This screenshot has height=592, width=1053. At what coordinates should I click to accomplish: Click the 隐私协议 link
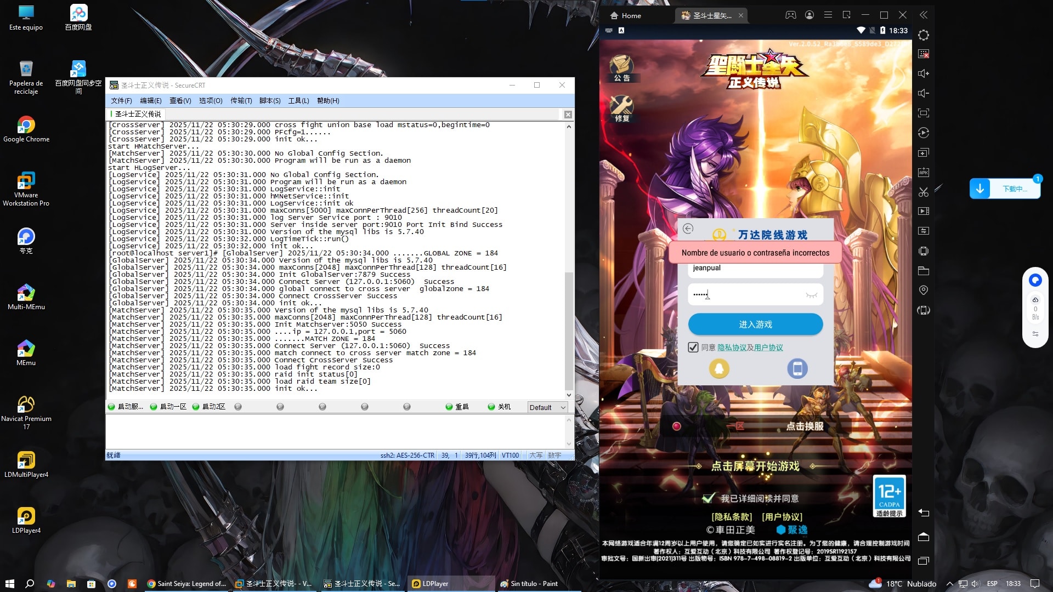pyautogui.click(x=732, y=348)
